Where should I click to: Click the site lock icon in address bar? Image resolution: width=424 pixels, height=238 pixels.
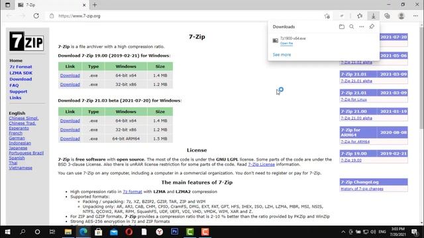pos(52,16)
